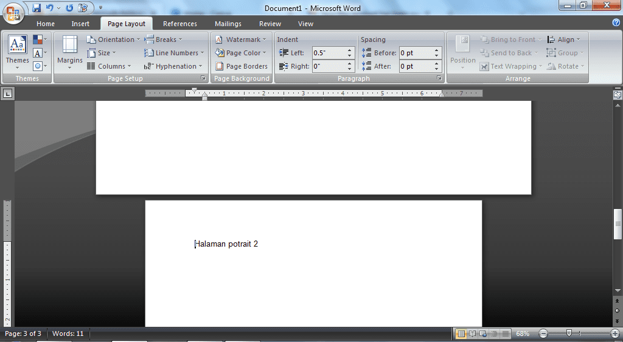Decrease Spacing After with down arrow
This screenshot has height=342, width=623.
pos(437,69)
